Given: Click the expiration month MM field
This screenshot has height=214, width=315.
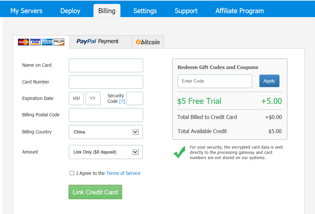Looking at the screenshot, I should [76, 99].
